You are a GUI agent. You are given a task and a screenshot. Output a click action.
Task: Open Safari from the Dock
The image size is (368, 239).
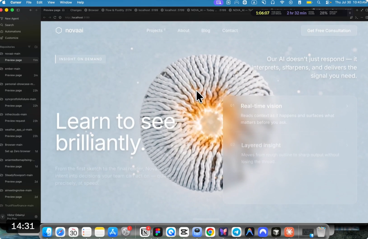pos(60,232)
